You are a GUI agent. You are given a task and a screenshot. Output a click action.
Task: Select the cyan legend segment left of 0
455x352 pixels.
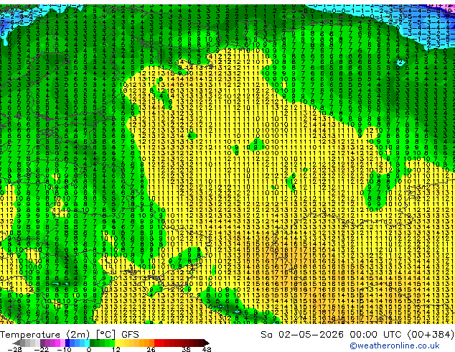pos(87,343)
